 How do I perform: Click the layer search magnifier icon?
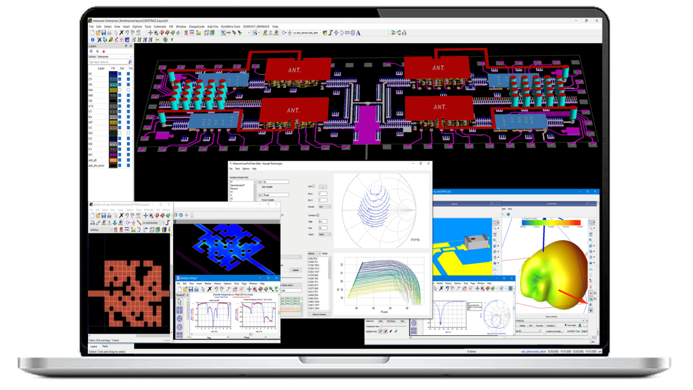pyautogui.click(x=130, y=62)
